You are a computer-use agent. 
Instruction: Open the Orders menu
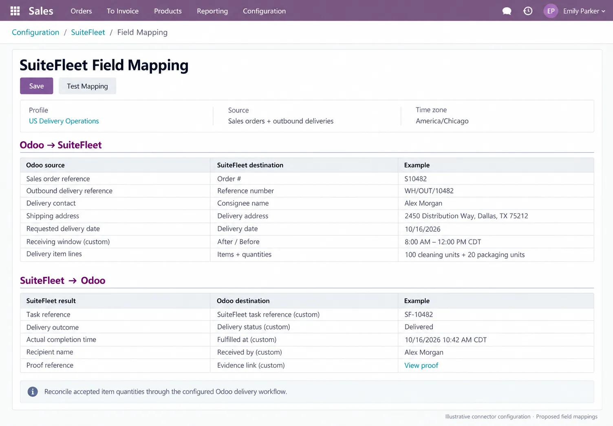(81, 11)
